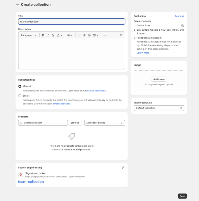Go back using the arrow icon

tap(18, 5)
